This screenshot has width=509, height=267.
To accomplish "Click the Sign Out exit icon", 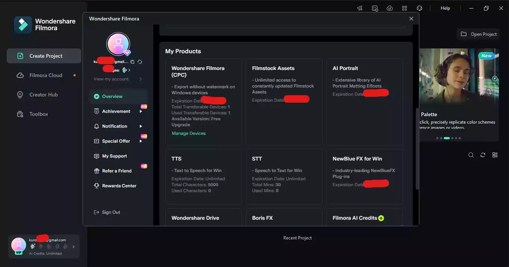I will tap(96, 212).
